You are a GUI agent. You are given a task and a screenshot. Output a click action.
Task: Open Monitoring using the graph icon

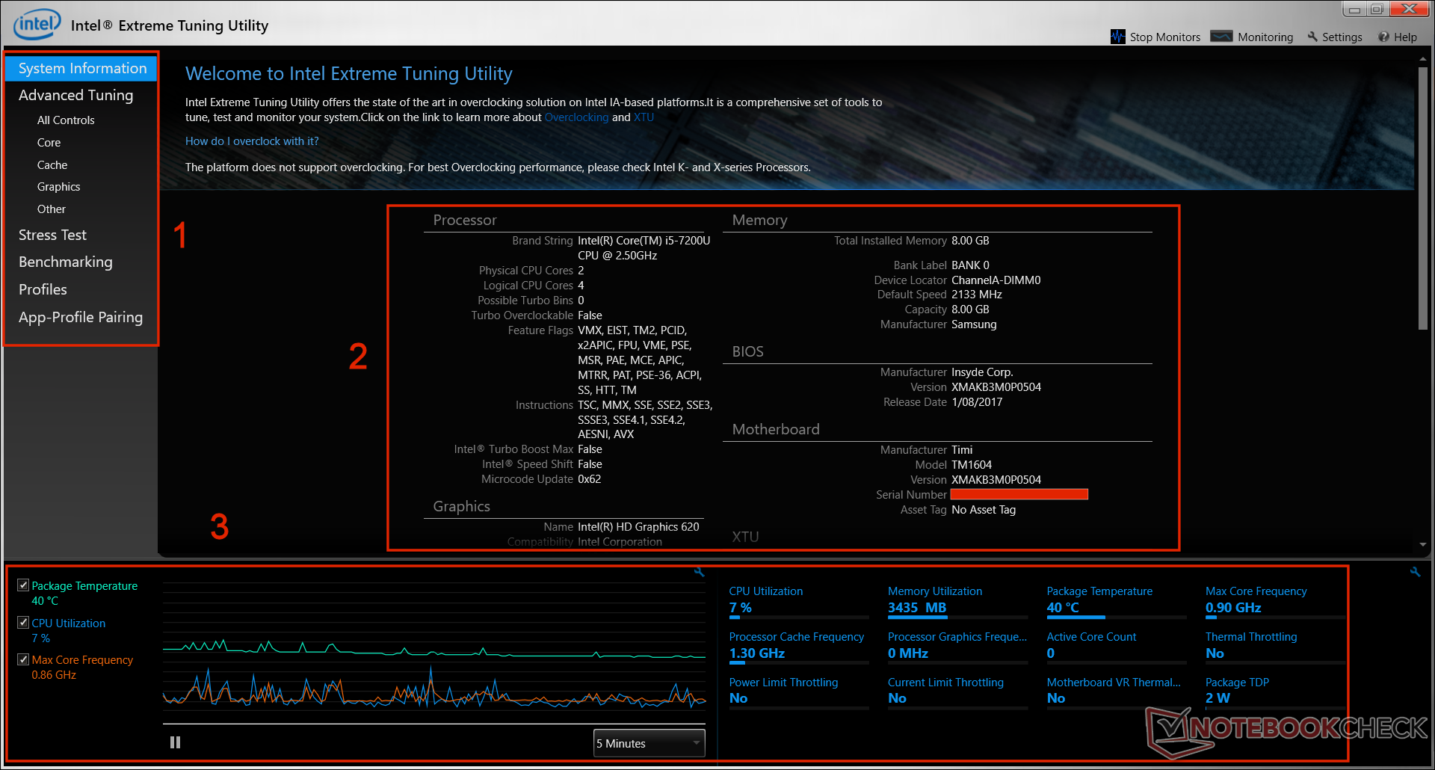1221,36
